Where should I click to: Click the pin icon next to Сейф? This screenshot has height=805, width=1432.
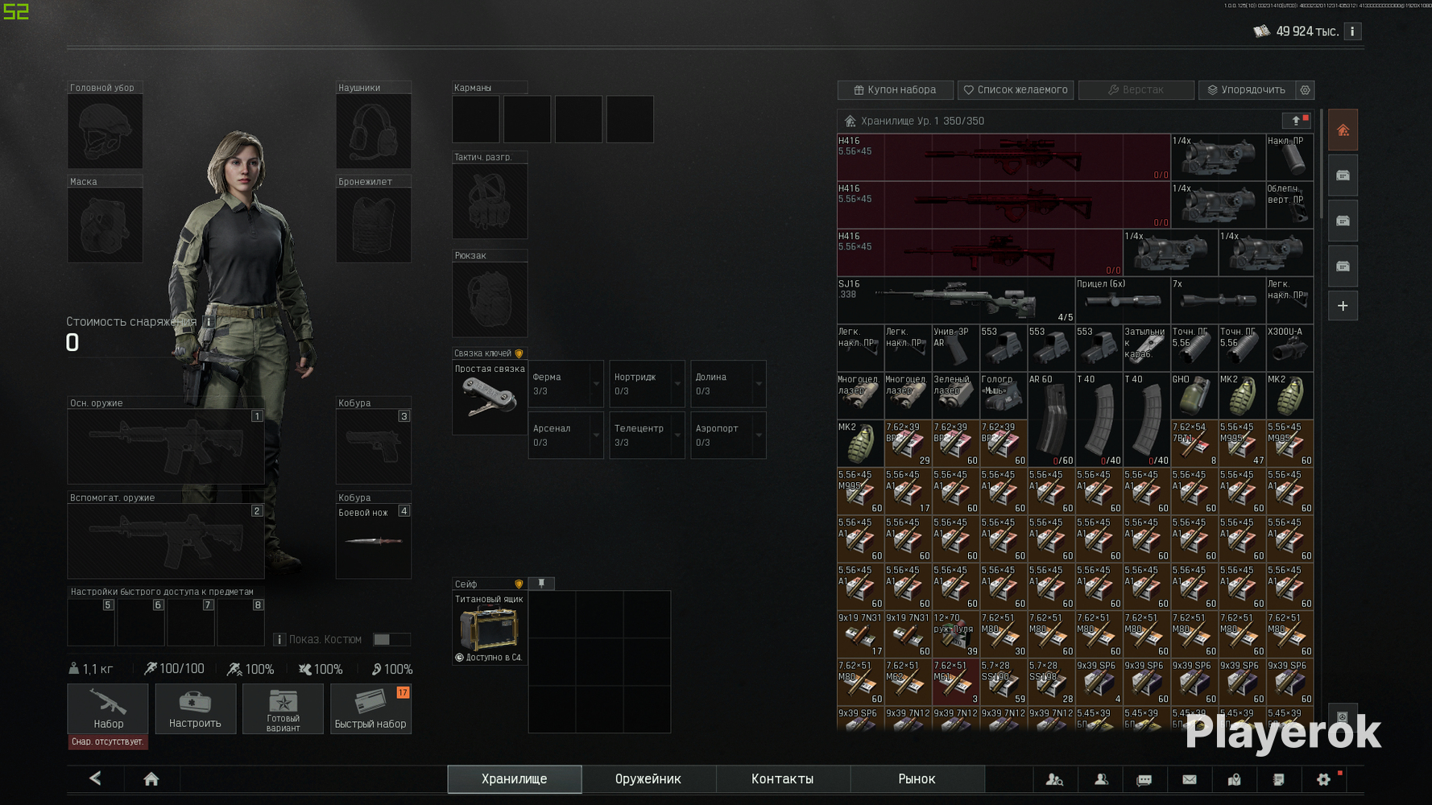[x=541, y=584]
